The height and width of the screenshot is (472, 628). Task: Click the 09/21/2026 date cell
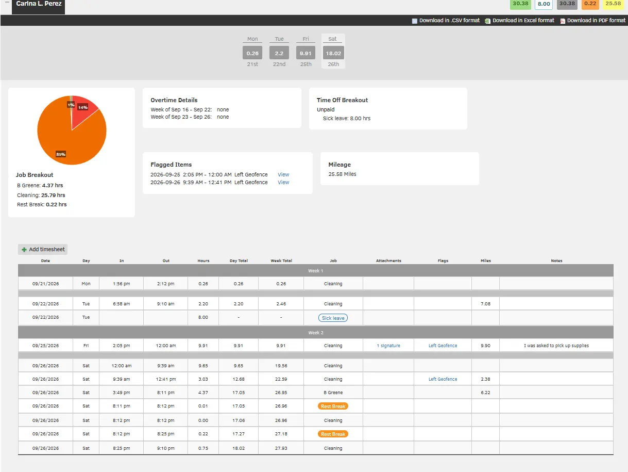pyautogui.click(x=46, y=284)
